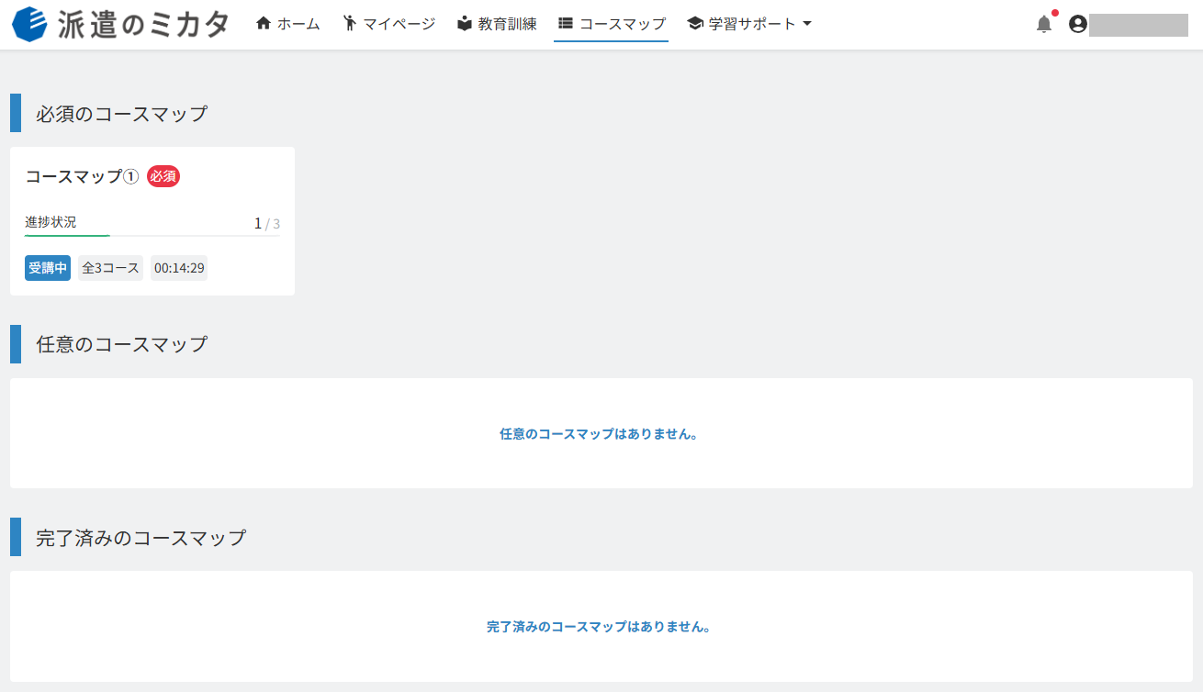Click the 任意のコースマップはありません message

point(600,434)
